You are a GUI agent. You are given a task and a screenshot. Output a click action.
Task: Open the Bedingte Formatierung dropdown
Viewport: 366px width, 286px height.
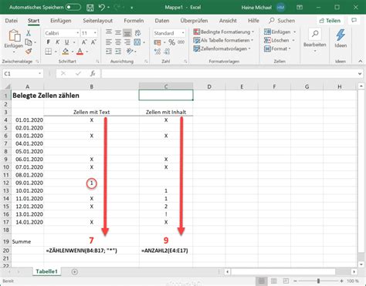(224, 32)
